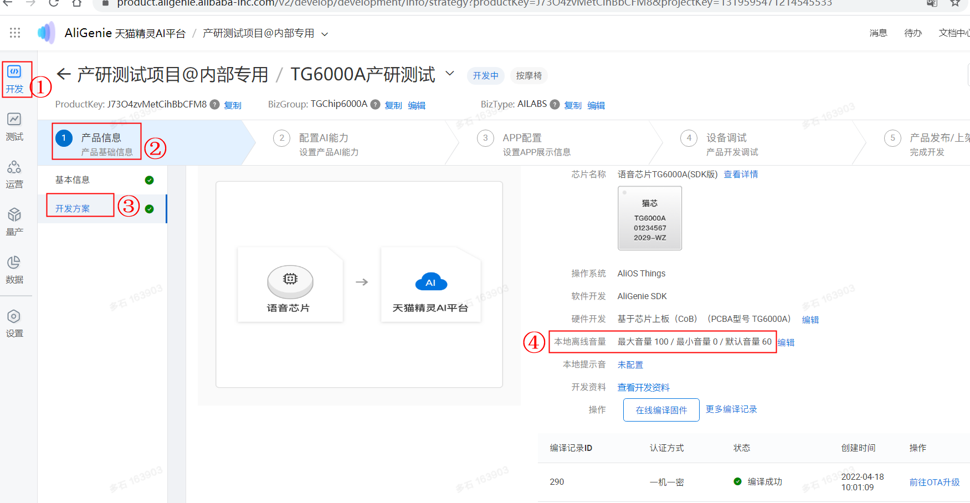Click the browser home icon

point(76,3)
